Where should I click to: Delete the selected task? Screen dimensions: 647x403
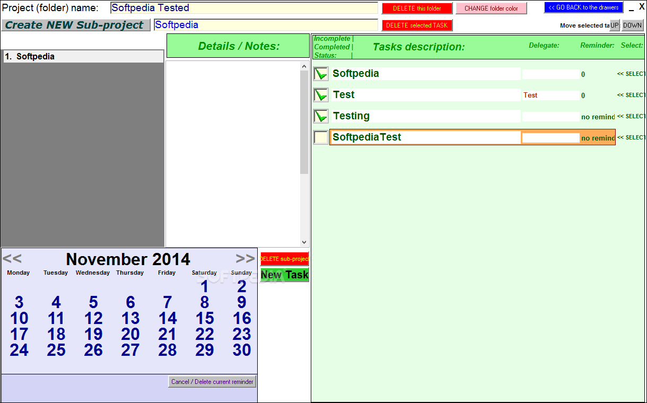[x=417, y=25]
